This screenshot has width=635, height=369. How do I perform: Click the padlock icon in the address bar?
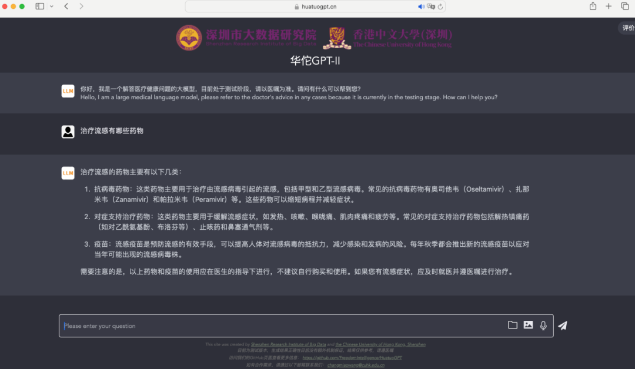296,6
